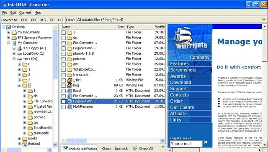Image resolution: width=268 pixels, height=152 pixels.
Task: Click the Screenshots link in preview
Action: [183, 70]
